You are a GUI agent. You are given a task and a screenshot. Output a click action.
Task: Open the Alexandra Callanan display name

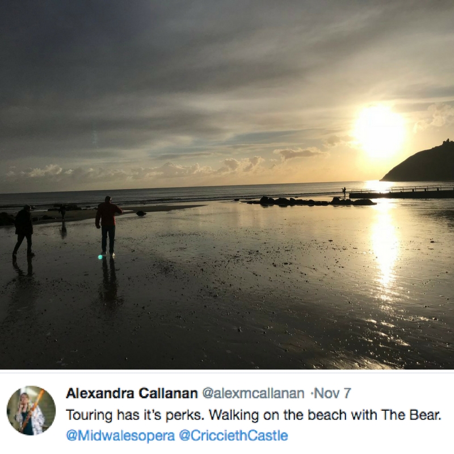pos(132,393)
